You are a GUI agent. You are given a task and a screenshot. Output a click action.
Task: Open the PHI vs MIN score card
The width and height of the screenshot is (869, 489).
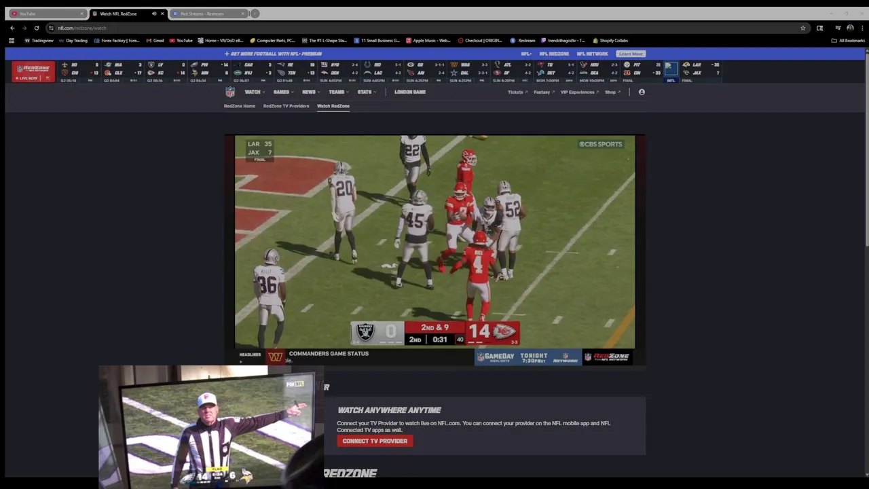[x=210, y=71]
